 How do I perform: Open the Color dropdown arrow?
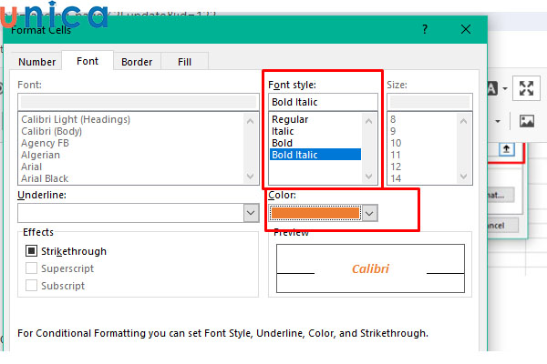click(x=369, y=213)
